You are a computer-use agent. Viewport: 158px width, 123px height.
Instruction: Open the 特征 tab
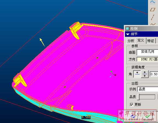pos(151,41)
